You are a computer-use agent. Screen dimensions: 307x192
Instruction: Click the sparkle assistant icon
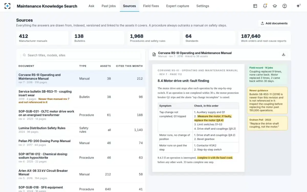click(298, 6)
